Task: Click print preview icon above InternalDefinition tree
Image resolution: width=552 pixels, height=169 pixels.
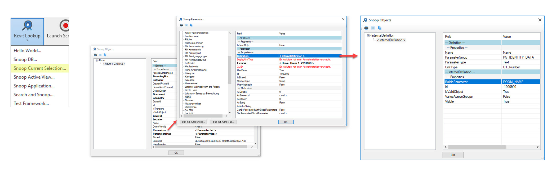Action: [373, 28]
